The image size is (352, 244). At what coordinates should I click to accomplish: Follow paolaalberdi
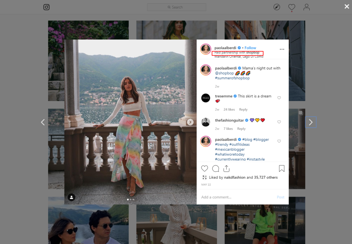[x=250, y=48]
